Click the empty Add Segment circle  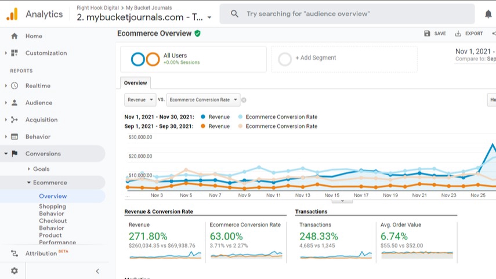coord(285,59)
